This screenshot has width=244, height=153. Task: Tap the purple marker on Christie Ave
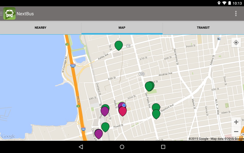pos(99,134)
